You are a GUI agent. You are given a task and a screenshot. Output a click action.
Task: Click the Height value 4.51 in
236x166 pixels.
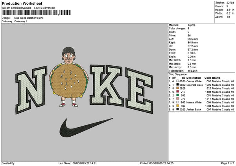(x=230, y=10)
